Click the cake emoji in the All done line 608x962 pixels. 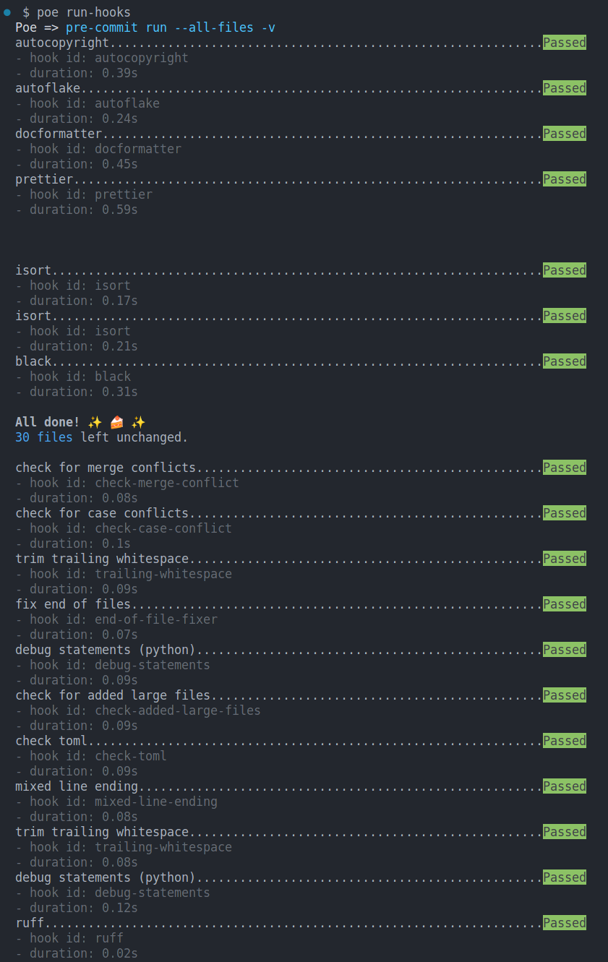(x=116, y=421)
